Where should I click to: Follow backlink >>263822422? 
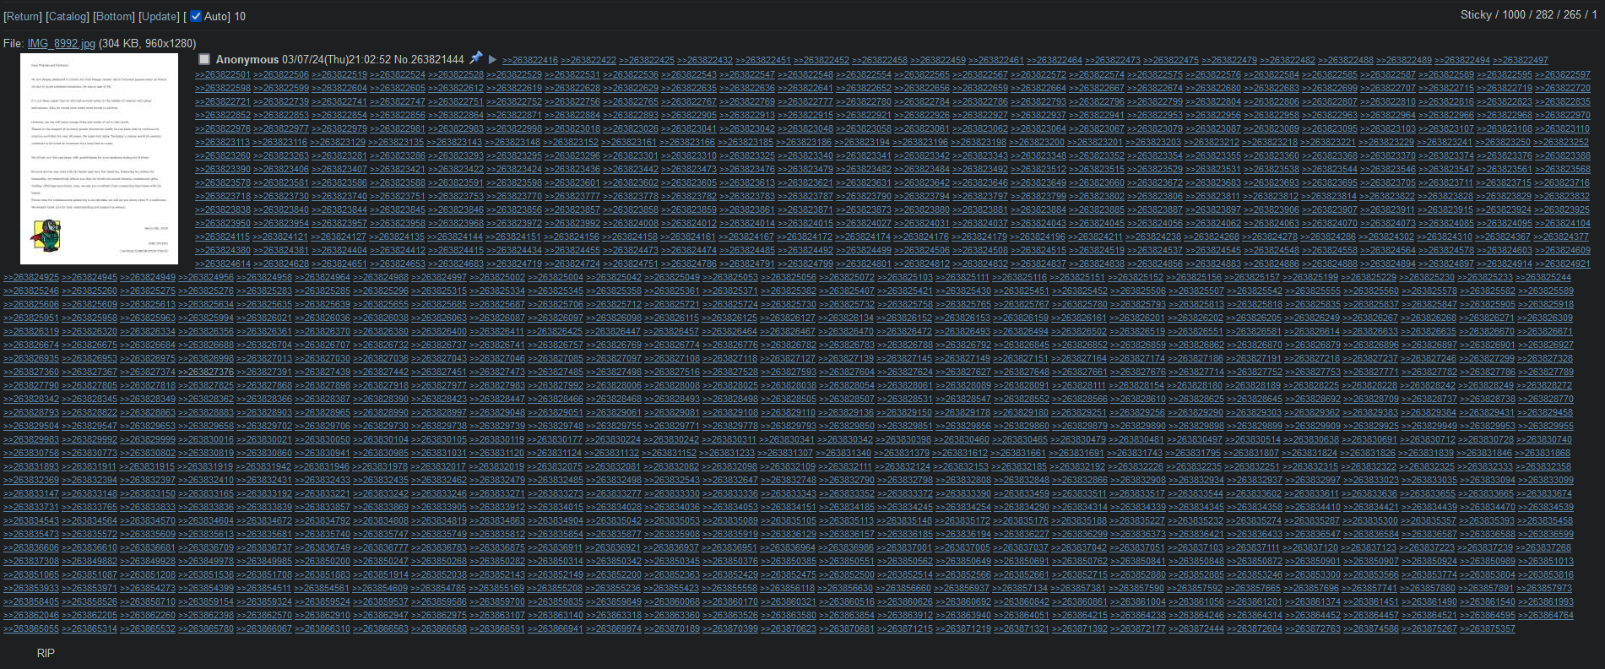point(588,60)
